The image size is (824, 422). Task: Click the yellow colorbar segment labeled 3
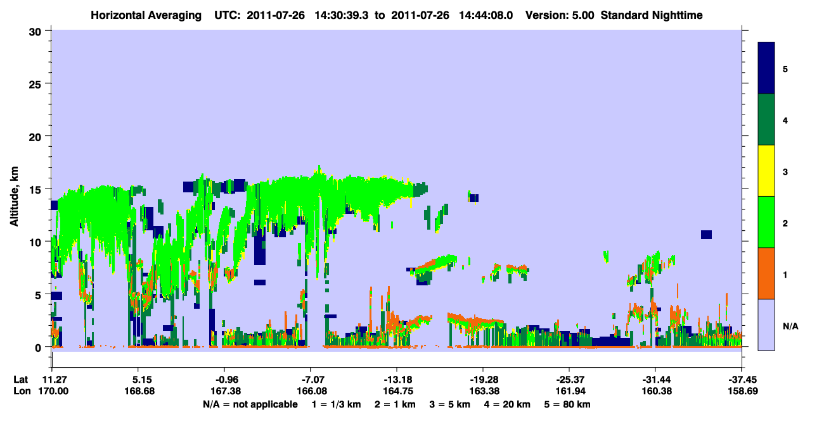[x=767, y=171]
